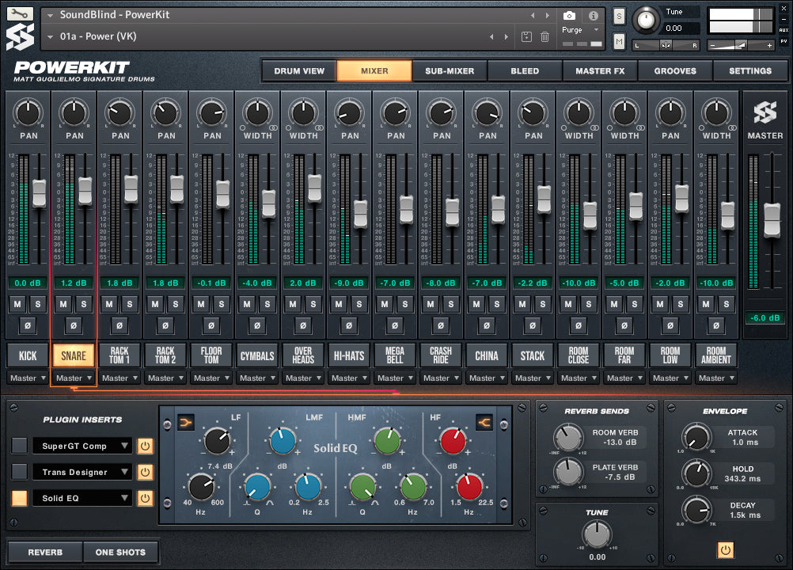The image size is (793, 570).
Task: Click the Solid EQ LF shelf shape icon
Action: click(x=186, y=422)
